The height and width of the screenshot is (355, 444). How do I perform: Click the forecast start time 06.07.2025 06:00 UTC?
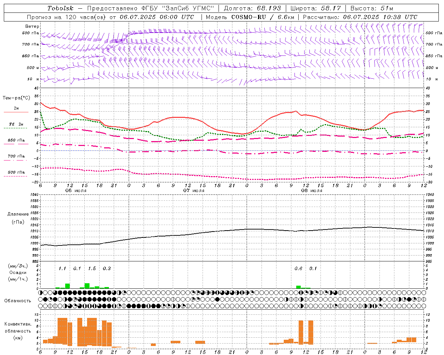[x=157, y=17]
